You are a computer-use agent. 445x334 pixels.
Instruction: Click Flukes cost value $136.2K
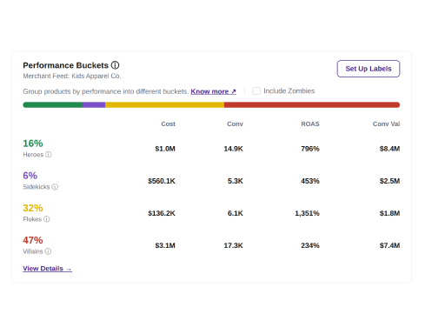[162, 213]
